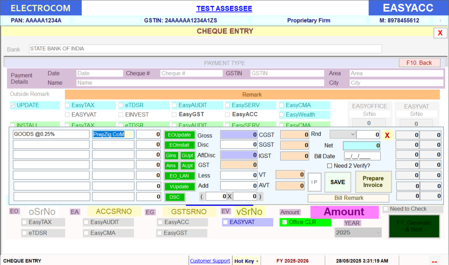This screenshot has width=449, height=265.
Task: Click F7. Generate & Next button
Action: [414, 226]
